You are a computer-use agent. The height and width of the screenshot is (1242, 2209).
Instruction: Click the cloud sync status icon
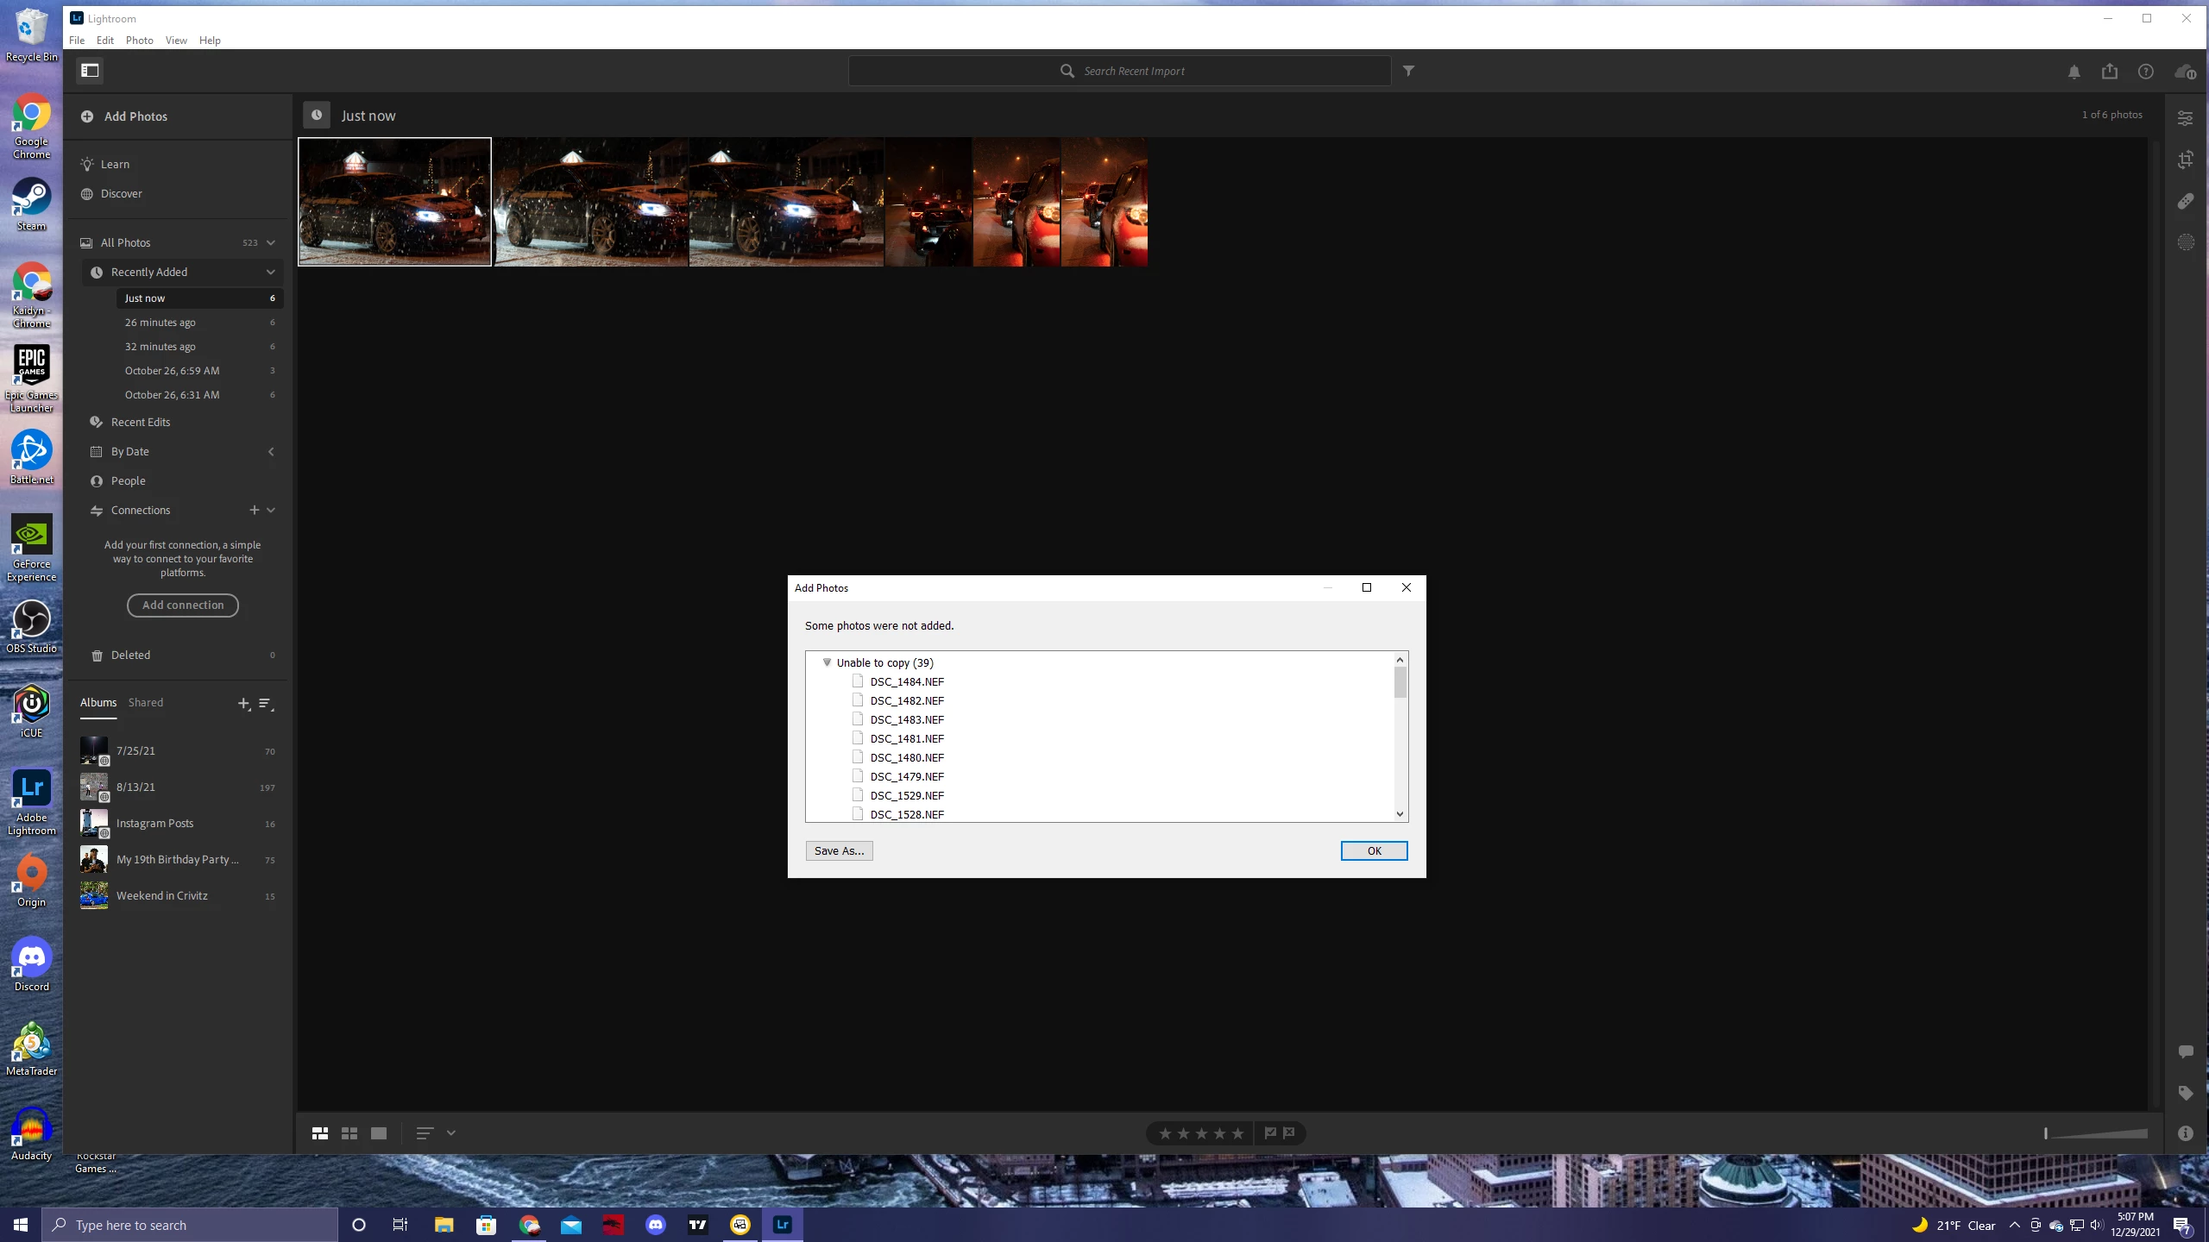coord(2184,72)
